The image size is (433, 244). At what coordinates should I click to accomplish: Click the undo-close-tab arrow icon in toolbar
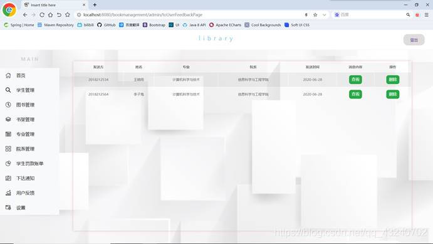coord(59,14)
